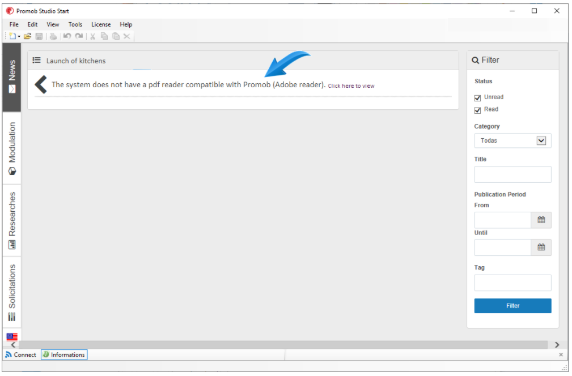
Task: Close the bottom panel with small X
Action: 561,355
